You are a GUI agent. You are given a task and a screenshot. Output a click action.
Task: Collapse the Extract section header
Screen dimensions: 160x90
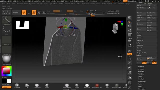(139, 55)
